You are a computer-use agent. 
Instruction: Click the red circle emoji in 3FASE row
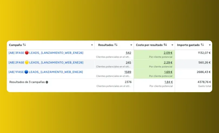pos(27,53)
